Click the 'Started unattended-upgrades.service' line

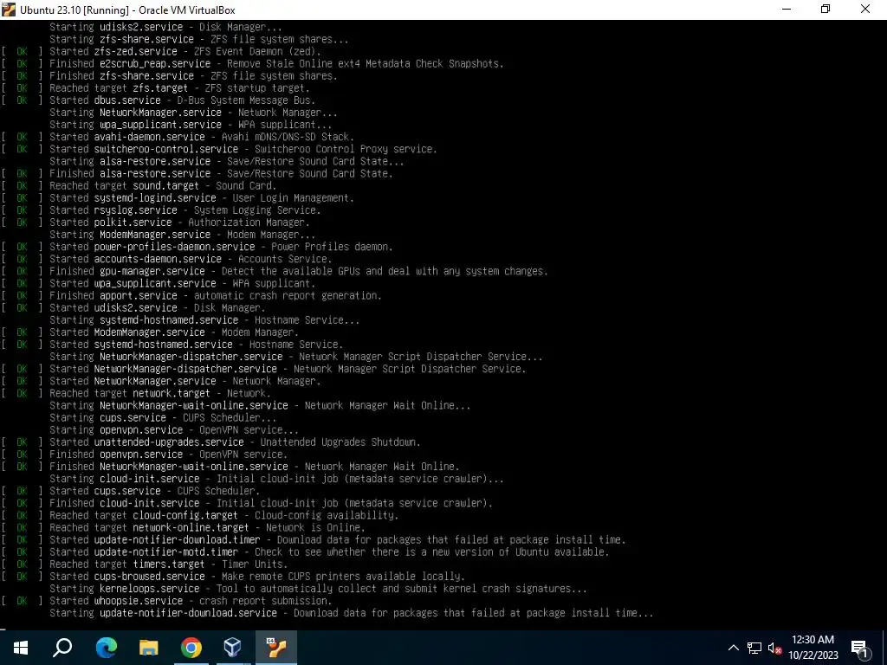(x=211, y=442)
